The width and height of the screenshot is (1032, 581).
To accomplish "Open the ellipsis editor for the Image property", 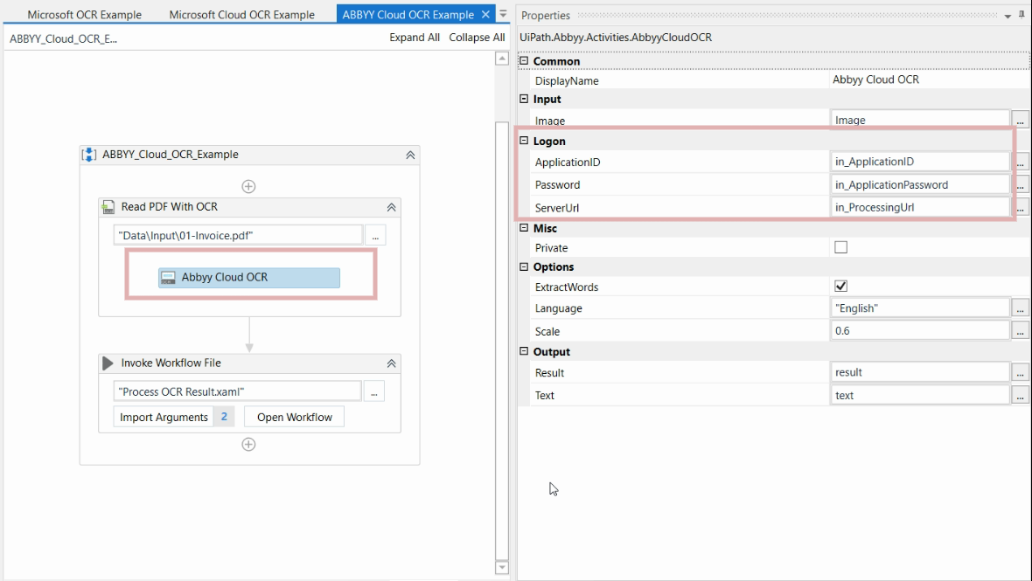I will (1021, 120).
